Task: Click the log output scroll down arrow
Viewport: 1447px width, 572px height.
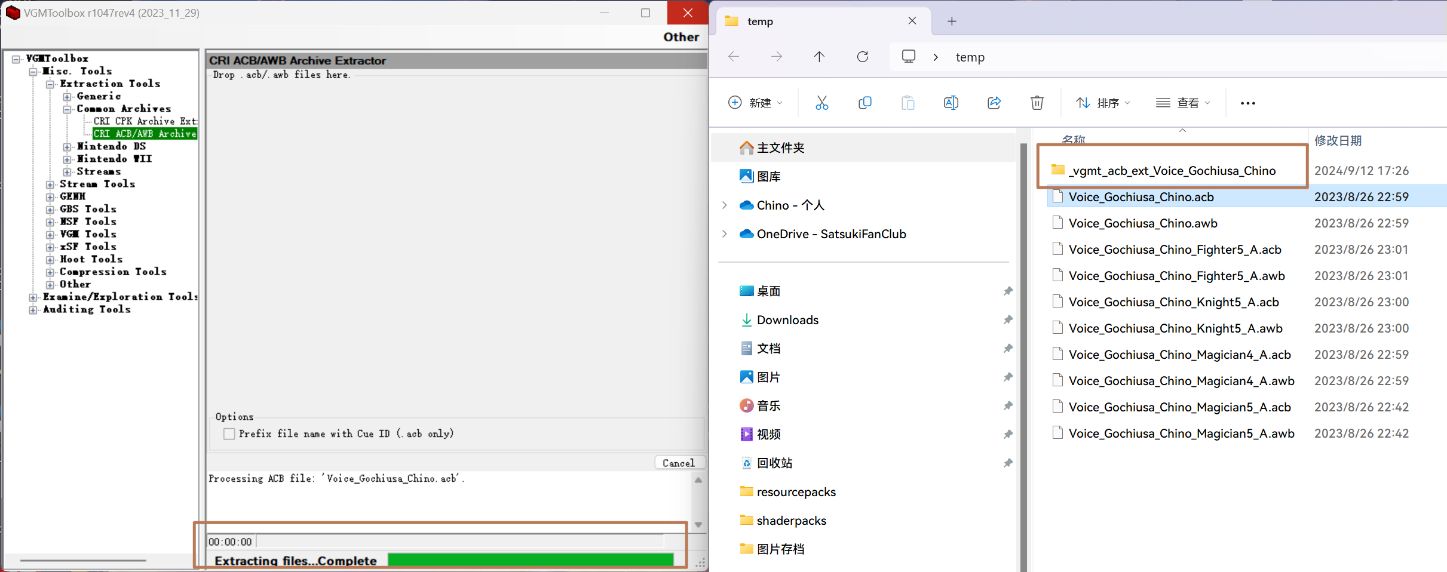Action: [x=698, y=525]
